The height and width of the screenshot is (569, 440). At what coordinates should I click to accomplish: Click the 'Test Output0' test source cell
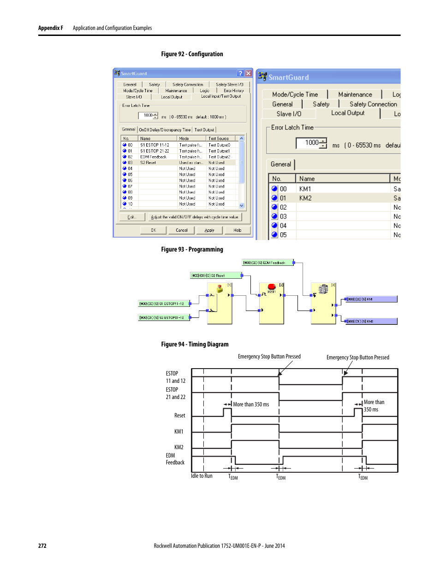click(222, 145)
